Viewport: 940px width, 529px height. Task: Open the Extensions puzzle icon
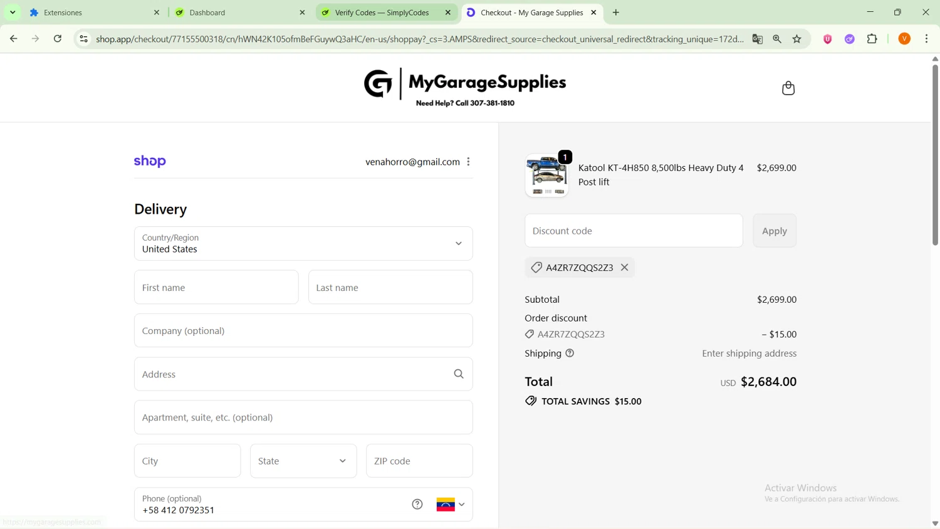(x=872, y=39)
